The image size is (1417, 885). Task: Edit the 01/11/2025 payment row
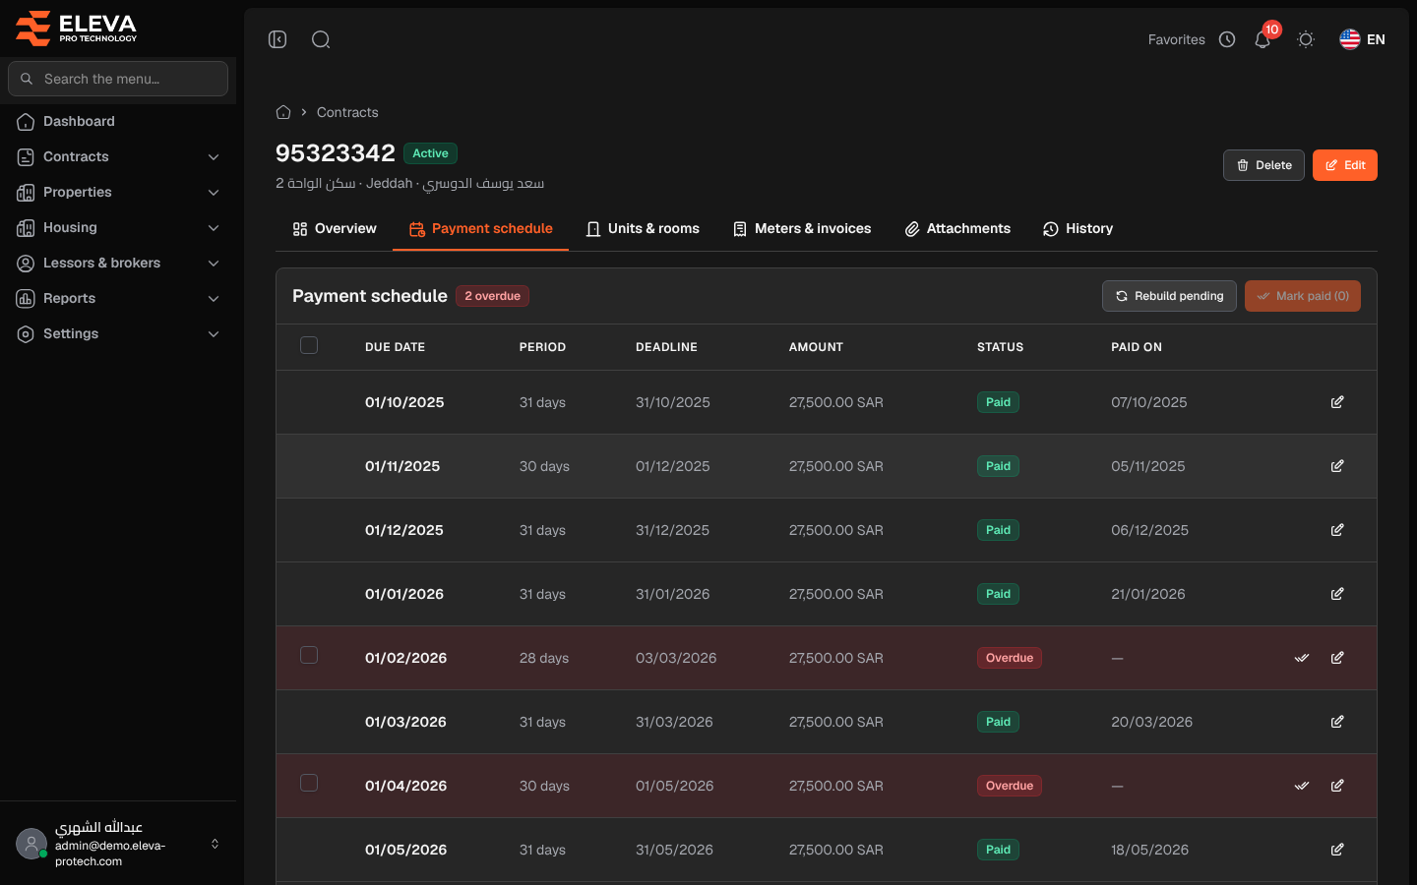pyautogui.click(x=1337, y=466)
